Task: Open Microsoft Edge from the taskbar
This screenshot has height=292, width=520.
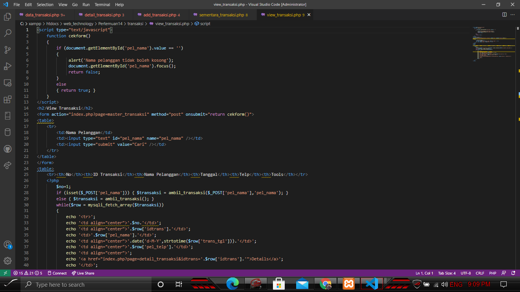Action: tap(232, 284)
